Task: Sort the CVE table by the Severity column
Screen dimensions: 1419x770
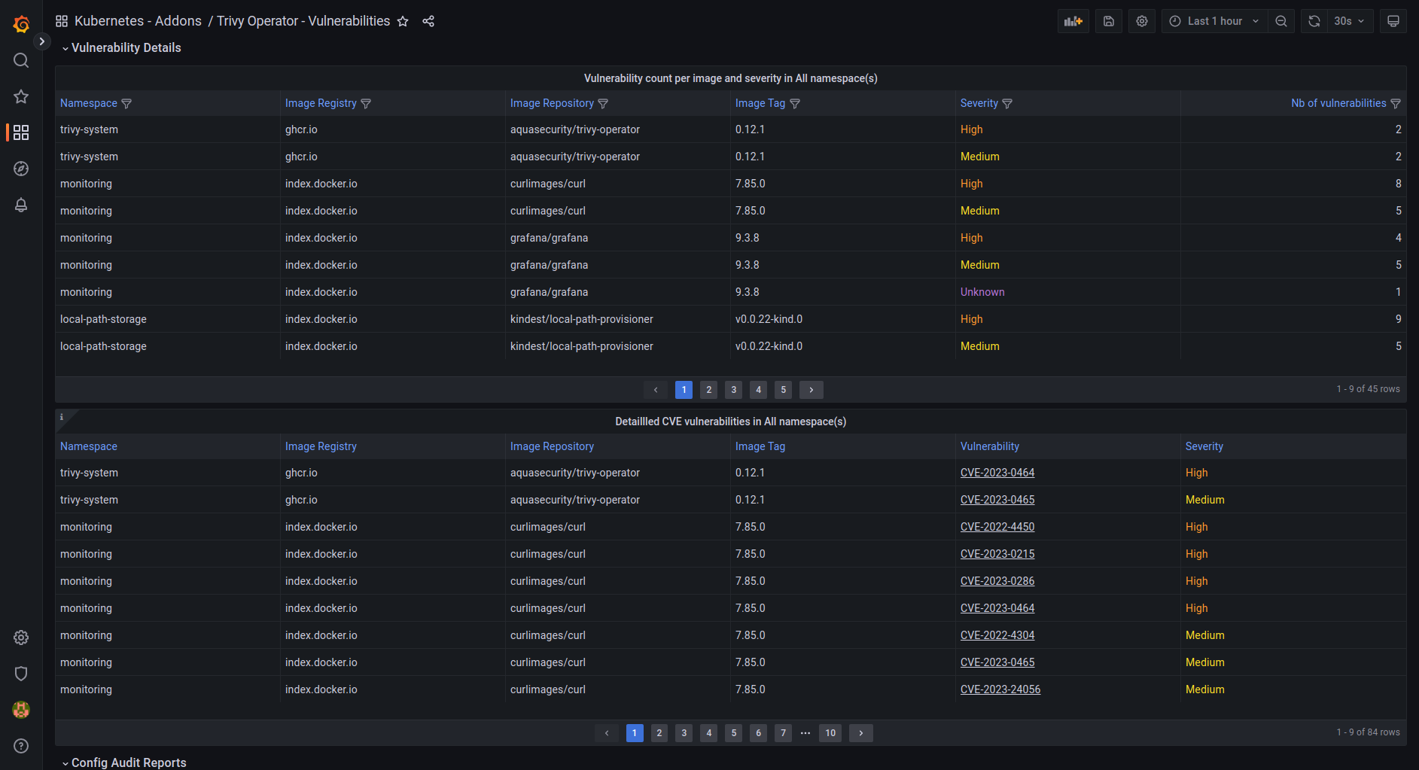Action: (x=1204, y=446)
